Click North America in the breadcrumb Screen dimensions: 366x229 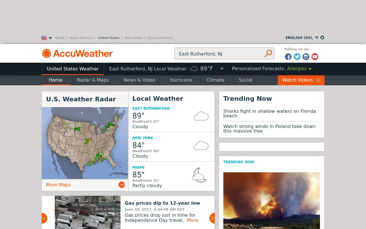click(81, 38)
